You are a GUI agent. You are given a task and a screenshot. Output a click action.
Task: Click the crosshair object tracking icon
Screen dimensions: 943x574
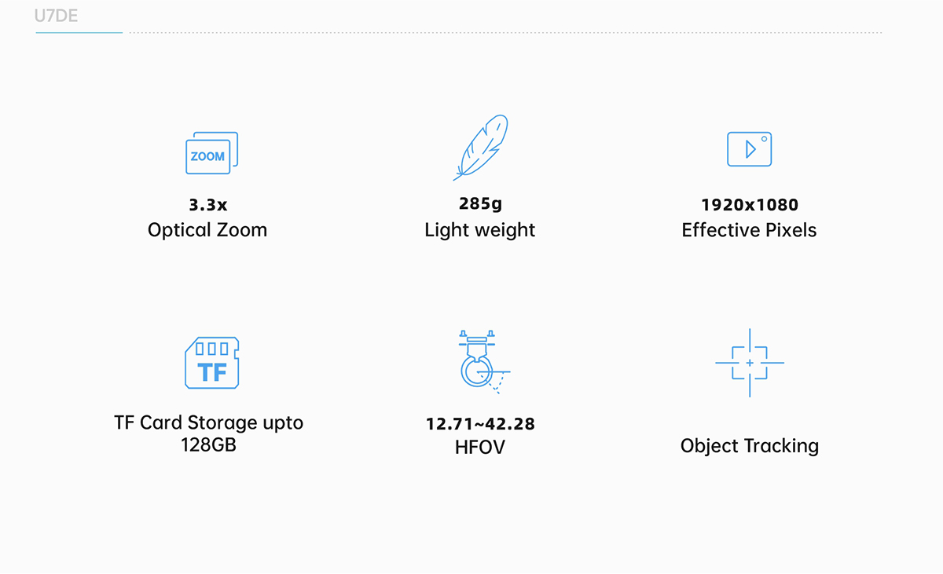(x=750, y=363)
